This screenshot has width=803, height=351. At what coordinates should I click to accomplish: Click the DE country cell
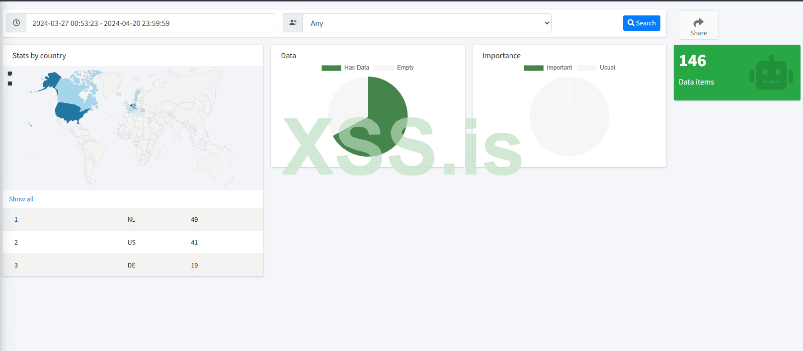coord(131,265)
